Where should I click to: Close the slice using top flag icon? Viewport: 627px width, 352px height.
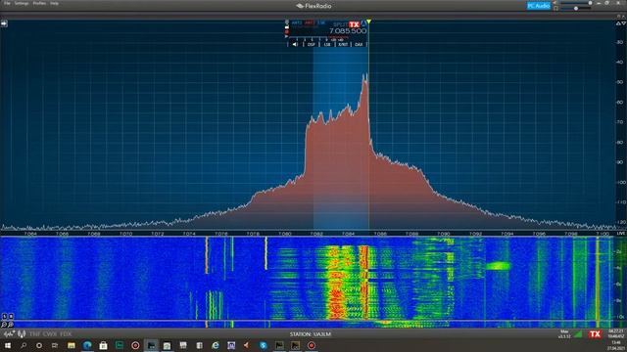(287, 22)
